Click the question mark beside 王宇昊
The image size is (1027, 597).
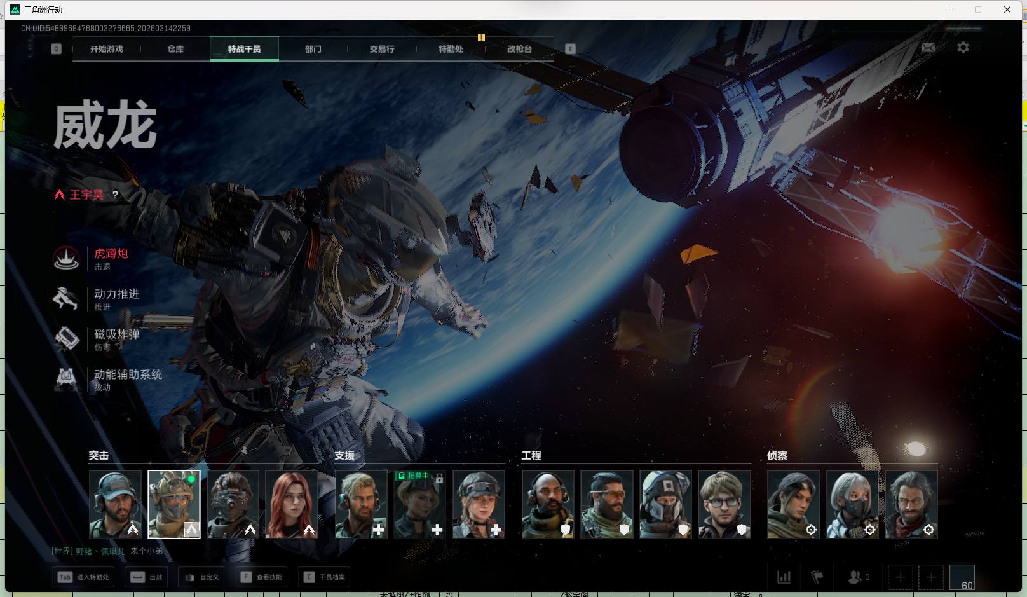(x=115, y=195)
